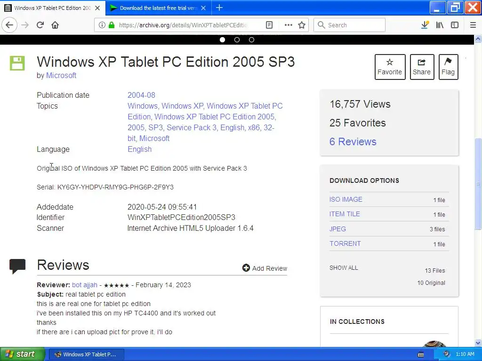Open the Microsoft author link
The width and height of the screenshot is (482, 361).
(x=61, y=75)
